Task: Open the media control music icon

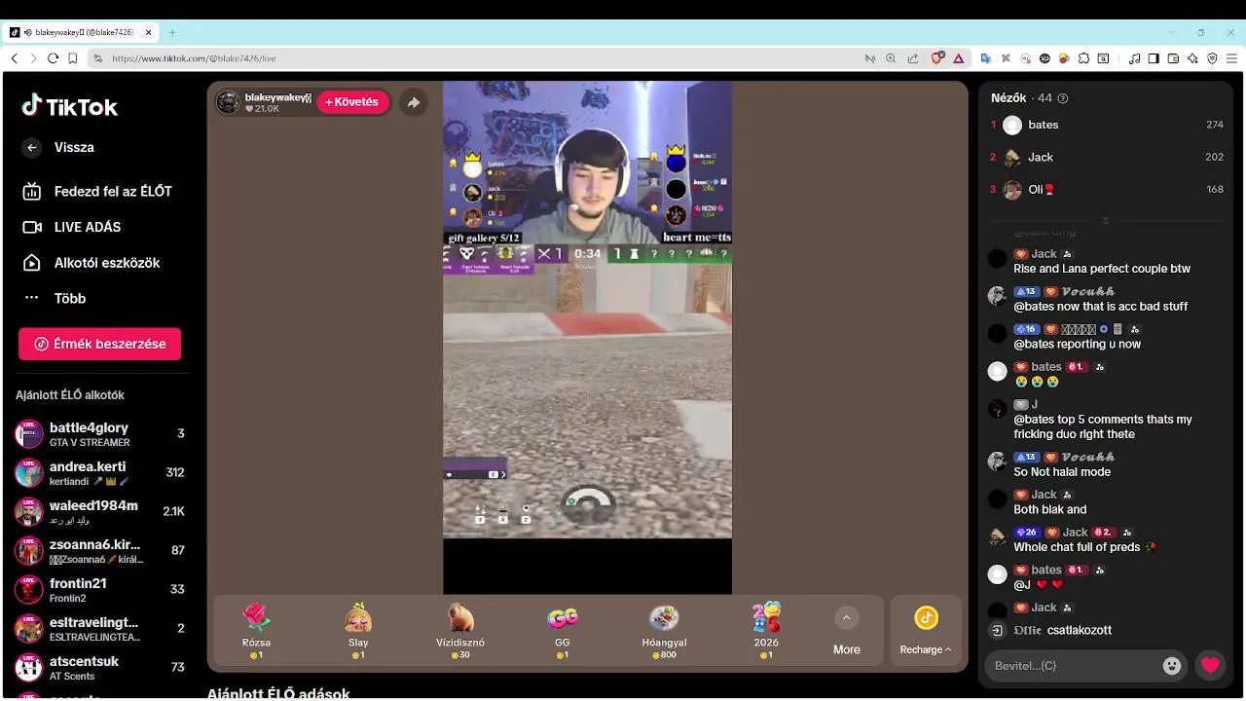Action: 1134,58
